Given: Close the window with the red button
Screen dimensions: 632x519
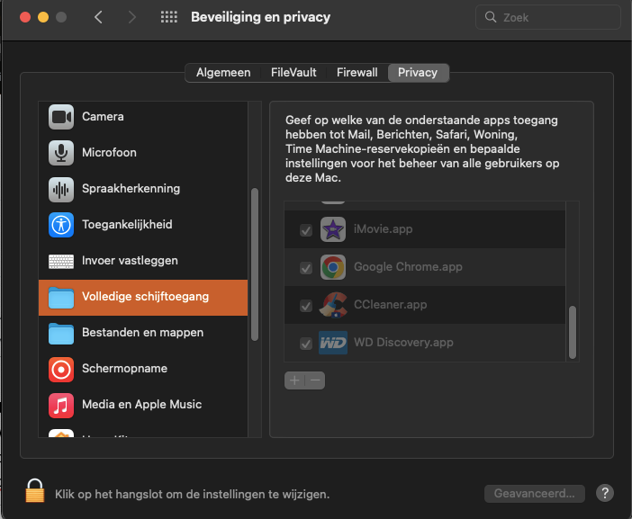Looking at the screenshot, I should coord(25,17).
